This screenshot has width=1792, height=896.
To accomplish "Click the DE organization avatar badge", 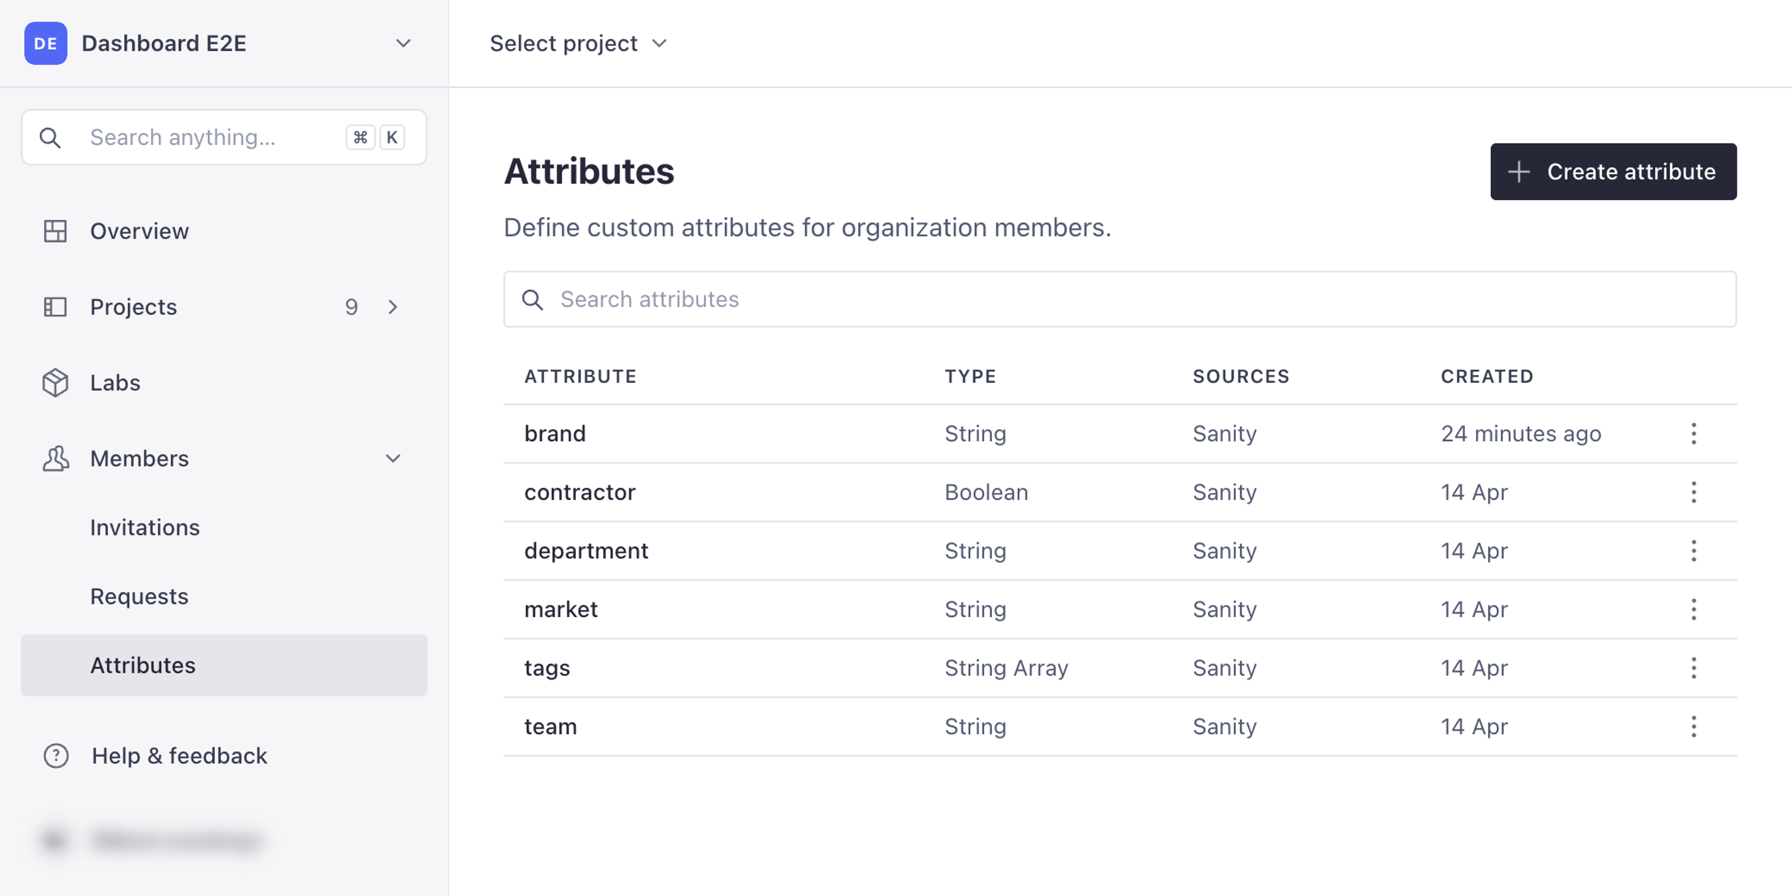I will click(x=46, y=43).
